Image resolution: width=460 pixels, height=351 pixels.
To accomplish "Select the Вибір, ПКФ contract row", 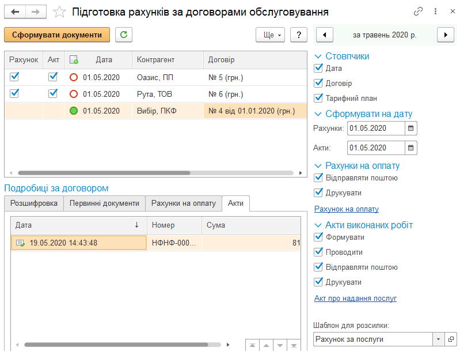I will coord(156,111).
